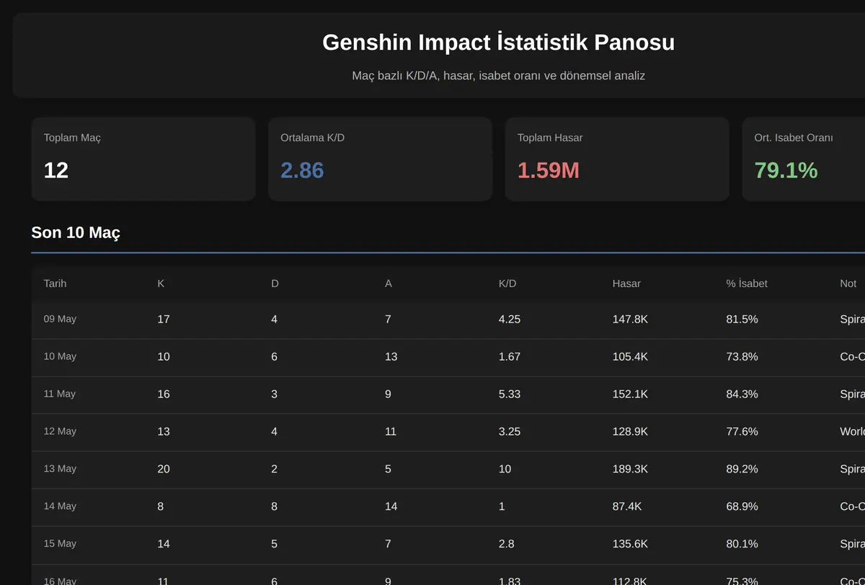
Task: Click the damage value 105.4K
Action: pyautogui.click(x=630, y=356)
